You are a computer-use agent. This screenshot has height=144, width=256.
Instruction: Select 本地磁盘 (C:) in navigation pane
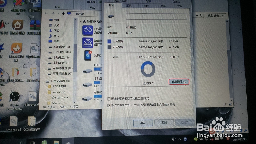(59, 47)
